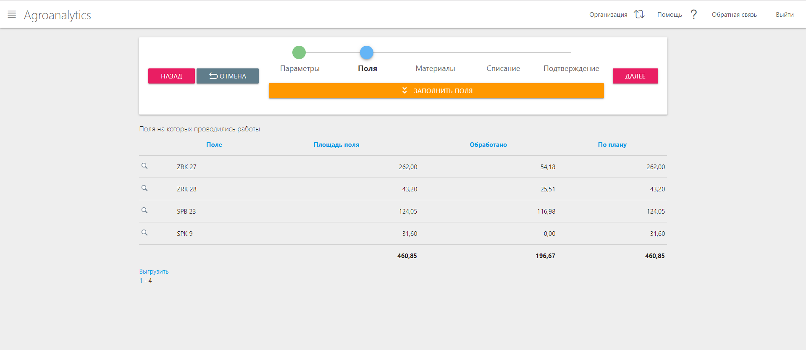Sort table by Площадь поля column
Viewport: 806px width, 350px height.
(x=336, y=145)
